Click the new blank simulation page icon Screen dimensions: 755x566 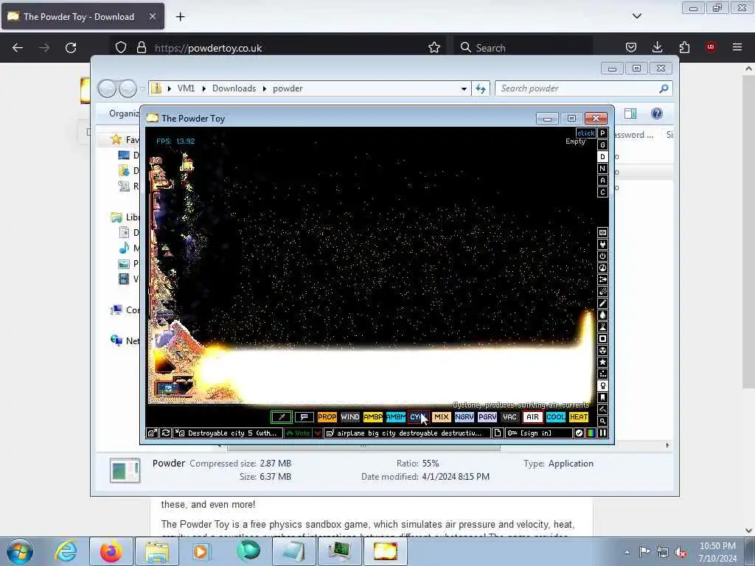tap(498, 433)
